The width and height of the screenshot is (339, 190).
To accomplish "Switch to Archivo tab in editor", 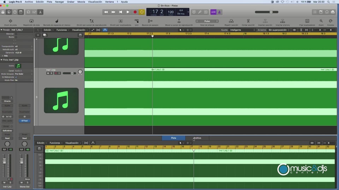I will pyautogui.click(x=197, y=138).
